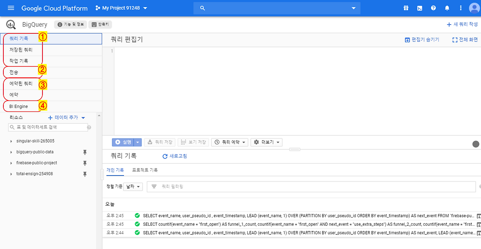Unpin the firebase-public-project dataset
Screen dimensions: 481x249
(85, 163)
